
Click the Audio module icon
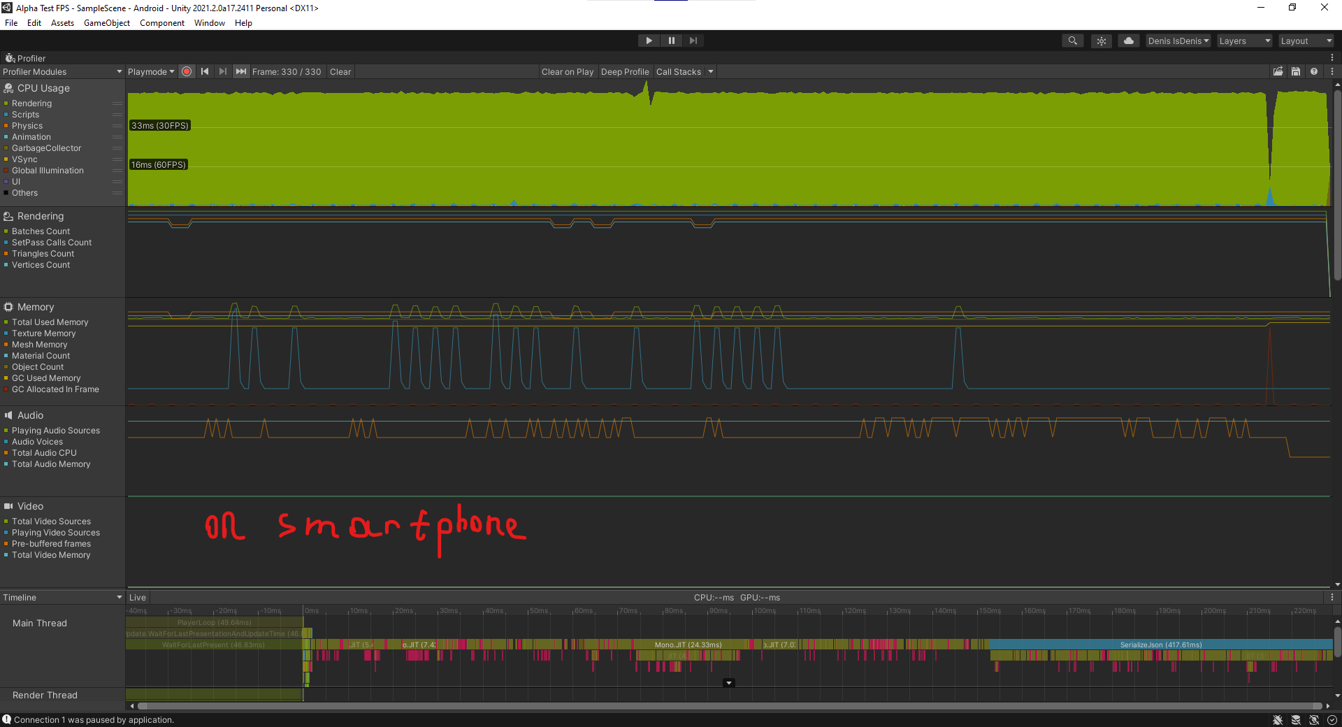pyautogui.click(x=8, y=415)
